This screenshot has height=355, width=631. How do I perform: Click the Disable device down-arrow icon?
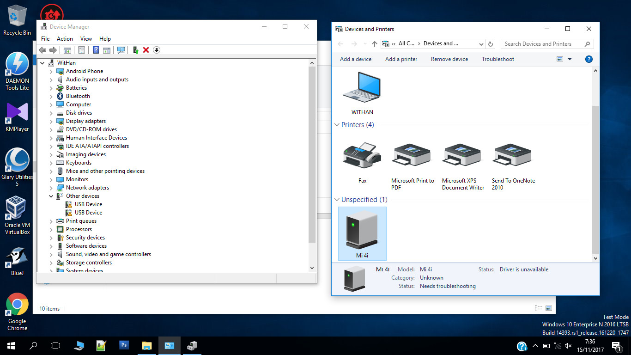click(157, 50)
